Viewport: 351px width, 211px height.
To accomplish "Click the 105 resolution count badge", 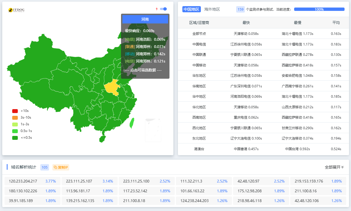I will click(x=45, y=167).
